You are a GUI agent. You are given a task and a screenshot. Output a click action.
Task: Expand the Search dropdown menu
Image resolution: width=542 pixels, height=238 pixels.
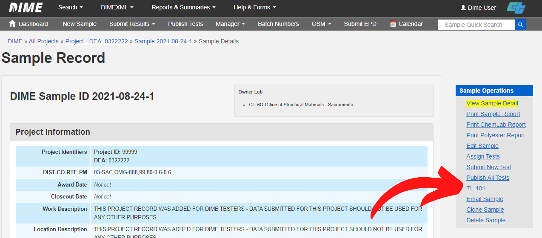click(x=70, y=7)
